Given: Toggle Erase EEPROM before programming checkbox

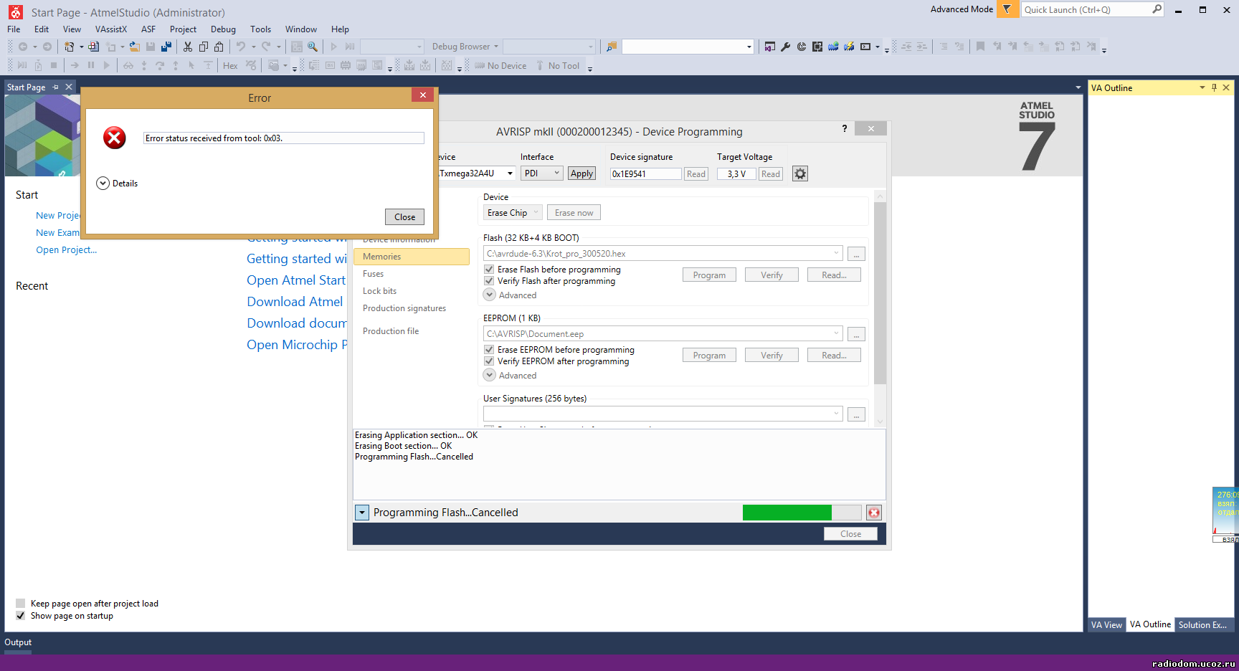Looking at the screenshot, I should tap(489, 350).
